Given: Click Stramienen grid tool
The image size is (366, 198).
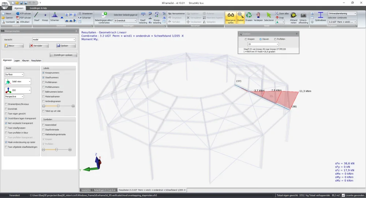Looking at the screenshot, I should click(x=86, y=14).
